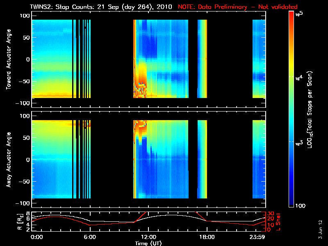Select the 'Away Actuator Angle' axis label
The width and height of the screenshot is (328, 246).
(x=8, y=159)
